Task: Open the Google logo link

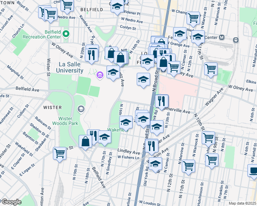Action: click(11, 202)
